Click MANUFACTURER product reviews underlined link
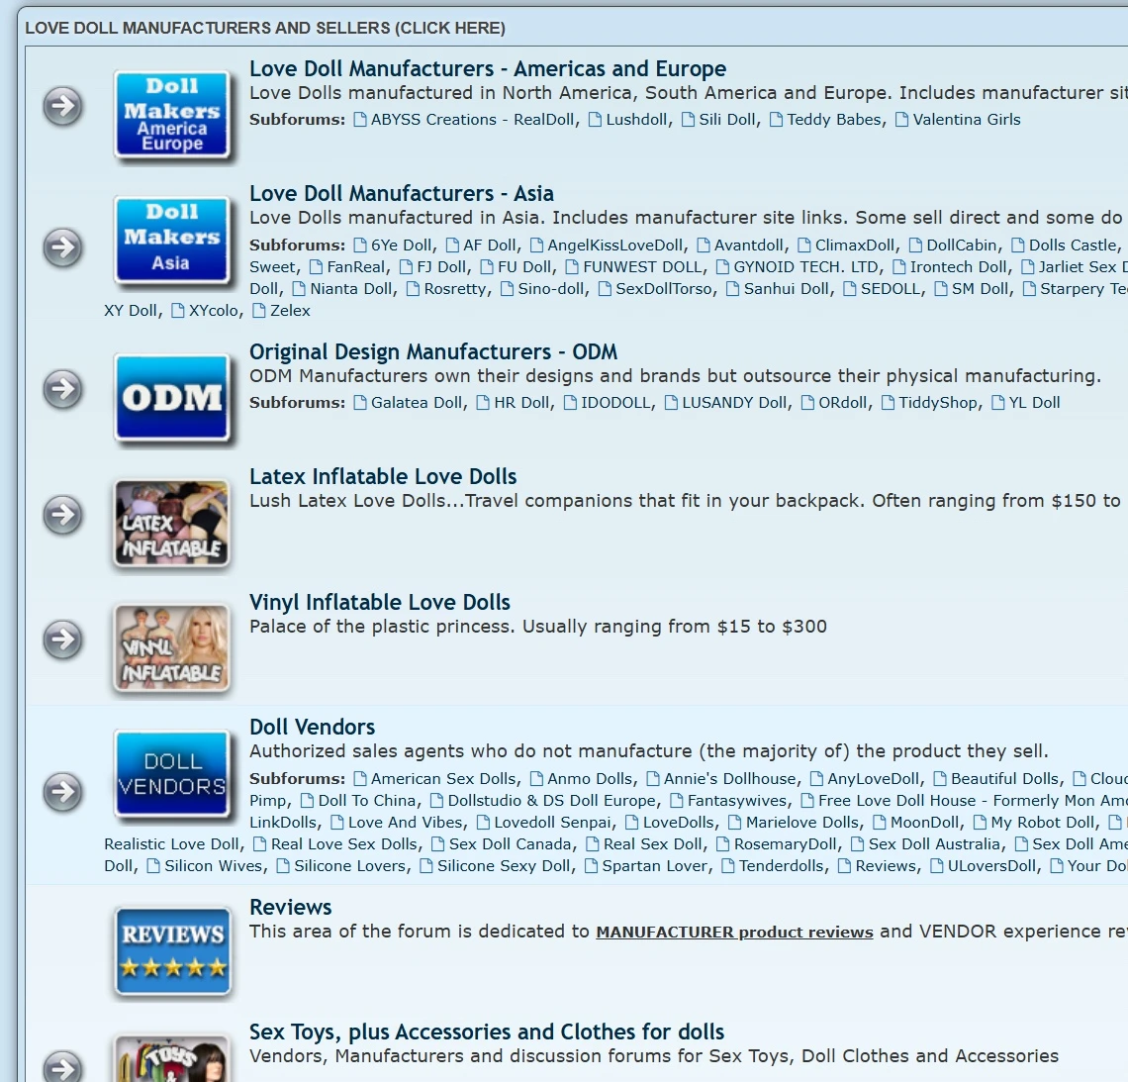This screenshot has width=1128, height=1082. coord(734,932)
